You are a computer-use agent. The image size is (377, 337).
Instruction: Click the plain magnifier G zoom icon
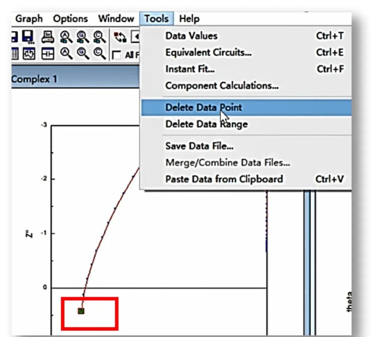pyautogui.click(x=83, y=53)
